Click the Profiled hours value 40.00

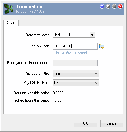tap(57, 100)
